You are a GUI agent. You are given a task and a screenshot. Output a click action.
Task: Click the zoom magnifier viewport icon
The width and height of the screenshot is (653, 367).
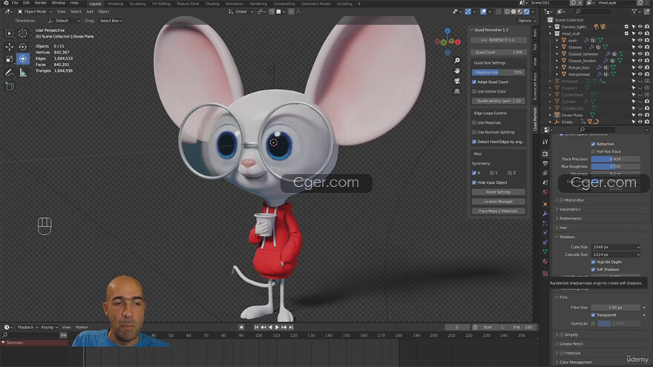click(457, 61)
